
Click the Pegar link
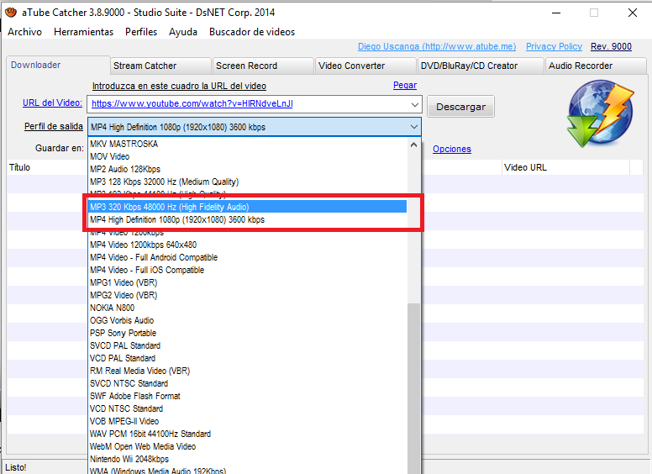coord(405,85)
